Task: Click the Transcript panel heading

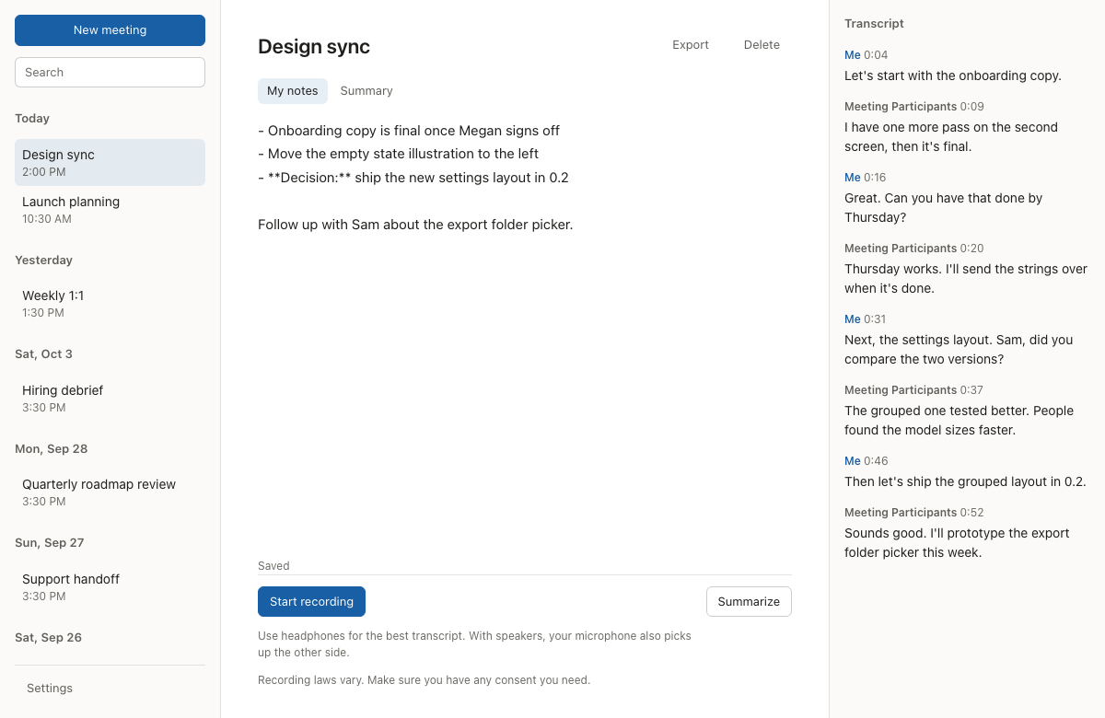Action: click(874, 24)
